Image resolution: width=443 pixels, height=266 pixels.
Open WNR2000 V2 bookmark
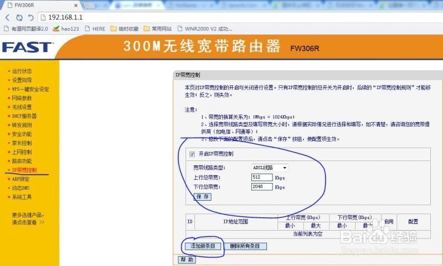(205, 29)
